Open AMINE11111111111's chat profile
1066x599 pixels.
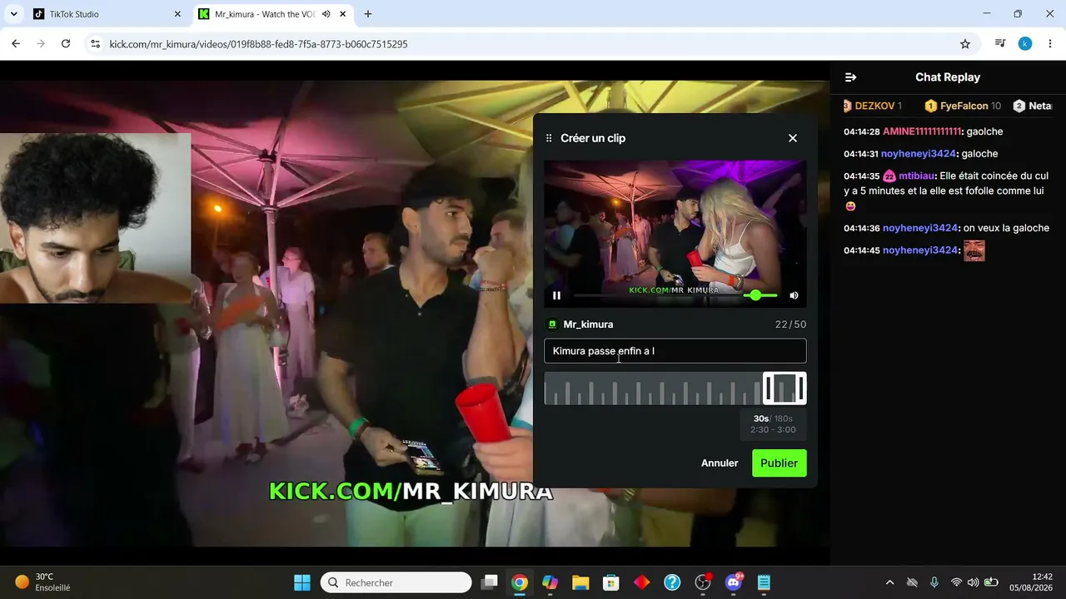point(922,131)
